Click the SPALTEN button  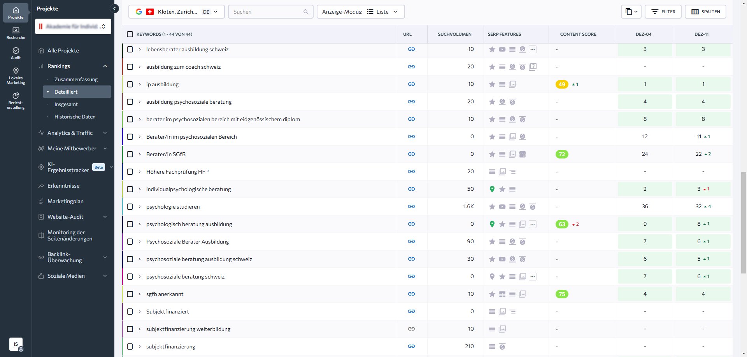[x=705, y=12]
